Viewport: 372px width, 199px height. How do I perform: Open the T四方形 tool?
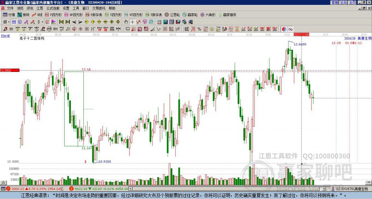click(x=113, y=15)
